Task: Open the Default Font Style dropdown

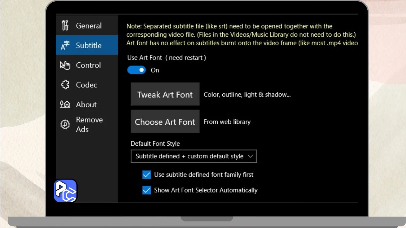Action: [x=194, y=156]
